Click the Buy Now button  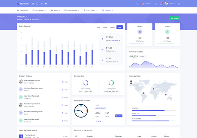tap(119, 116)
